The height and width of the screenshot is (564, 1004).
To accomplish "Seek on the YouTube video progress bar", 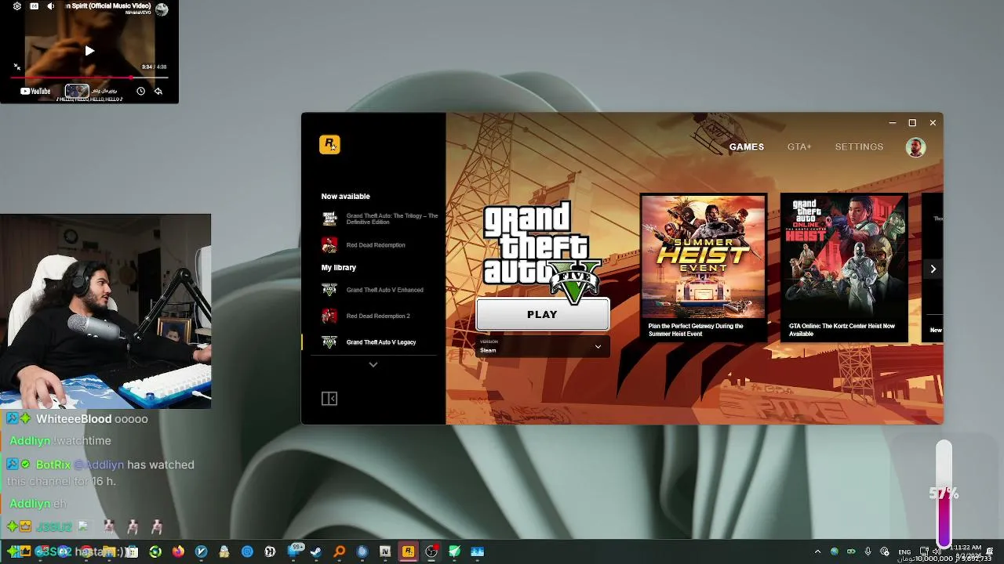I will (x=89, y=78).
